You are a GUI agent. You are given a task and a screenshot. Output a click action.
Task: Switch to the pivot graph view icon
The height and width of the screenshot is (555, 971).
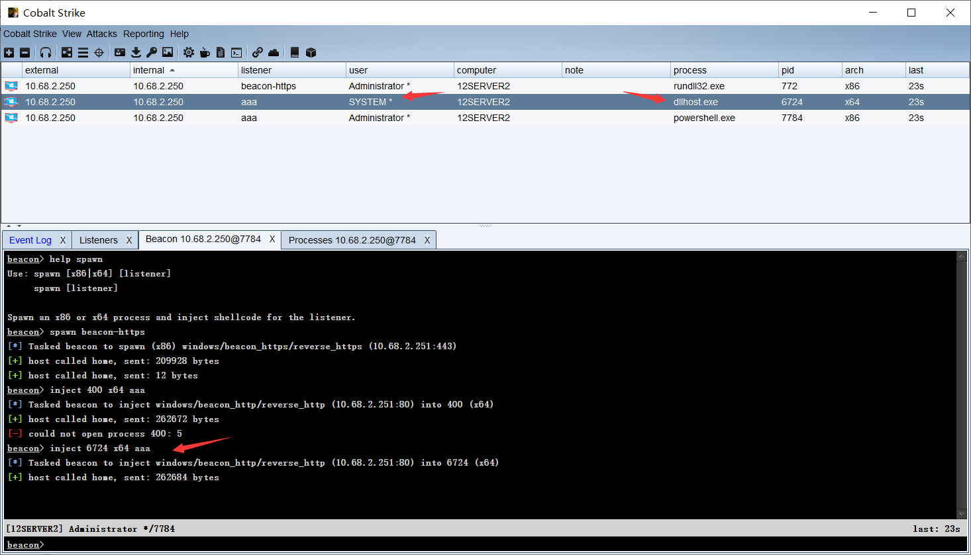pyautogui.click(x=67, y=52)
